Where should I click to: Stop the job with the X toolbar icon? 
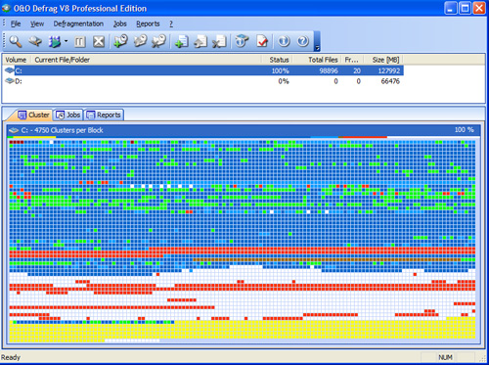click(99, 42)
